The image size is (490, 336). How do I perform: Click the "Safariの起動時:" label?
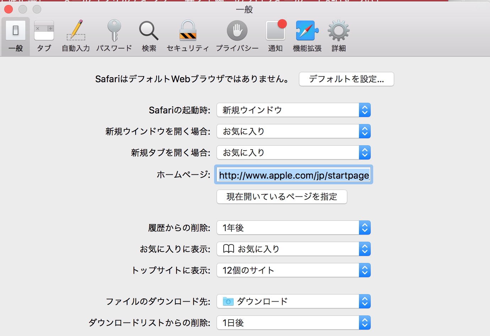179,110
